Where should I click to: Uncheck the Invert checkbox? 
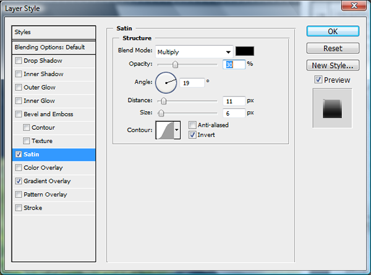pos(192,134)
